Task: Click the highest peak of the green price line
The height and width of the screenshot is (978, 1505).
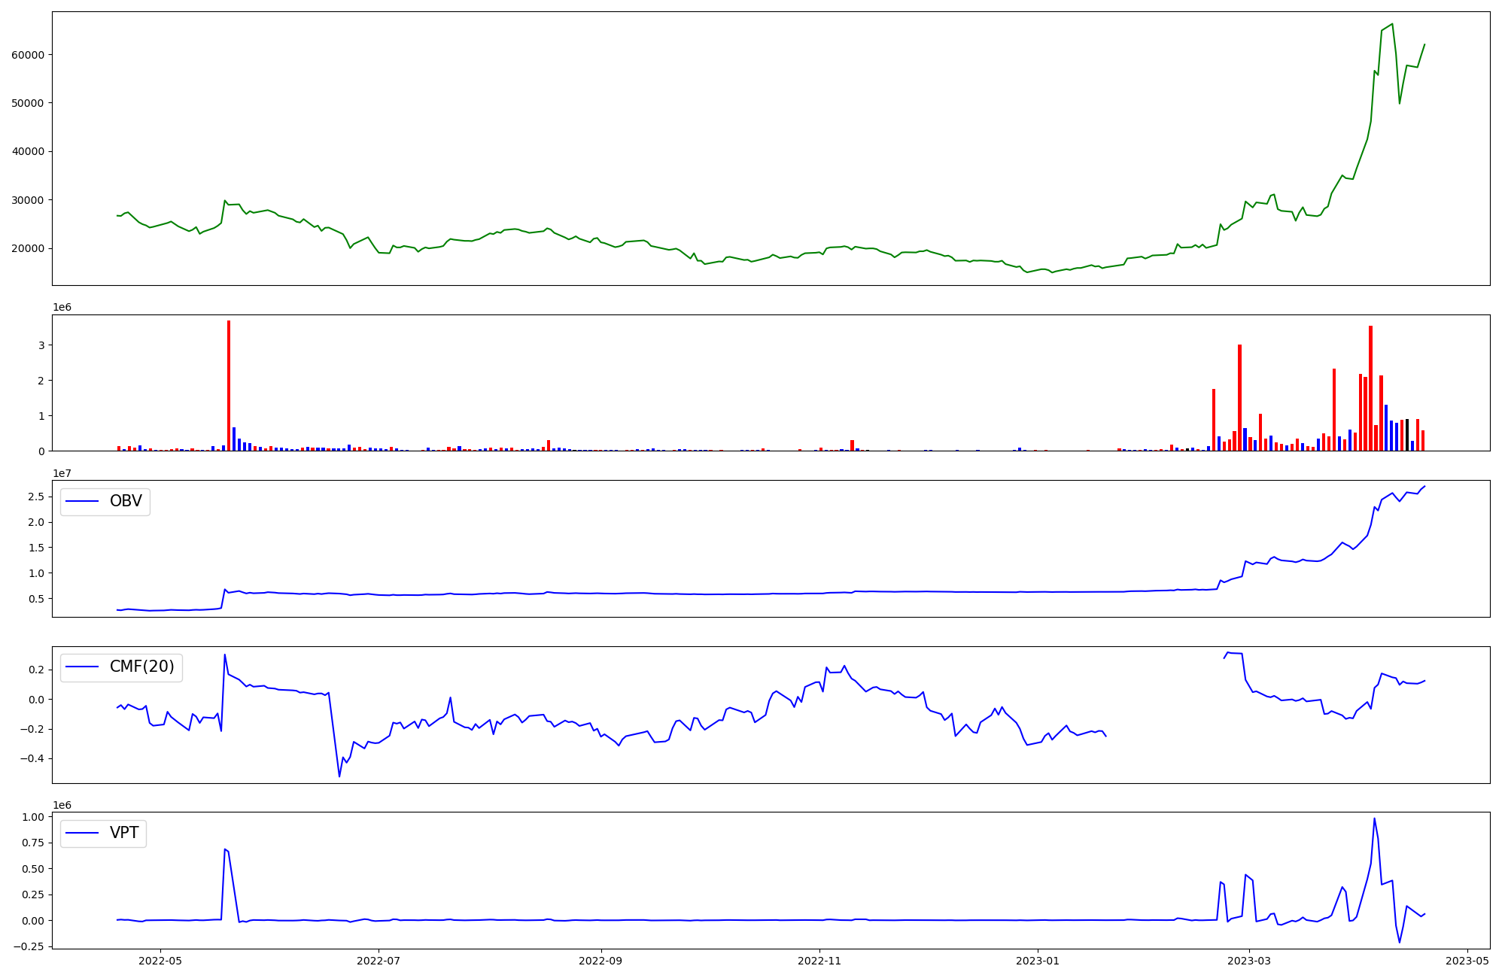Action: point(1392,24)
